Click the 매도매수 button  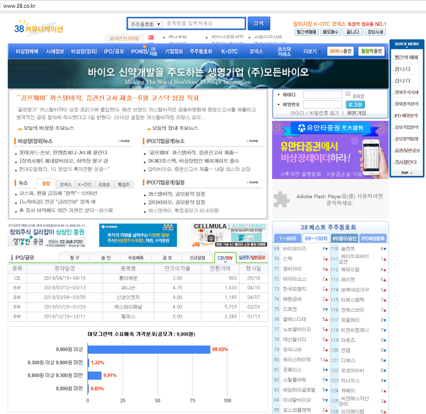(330, 32)
